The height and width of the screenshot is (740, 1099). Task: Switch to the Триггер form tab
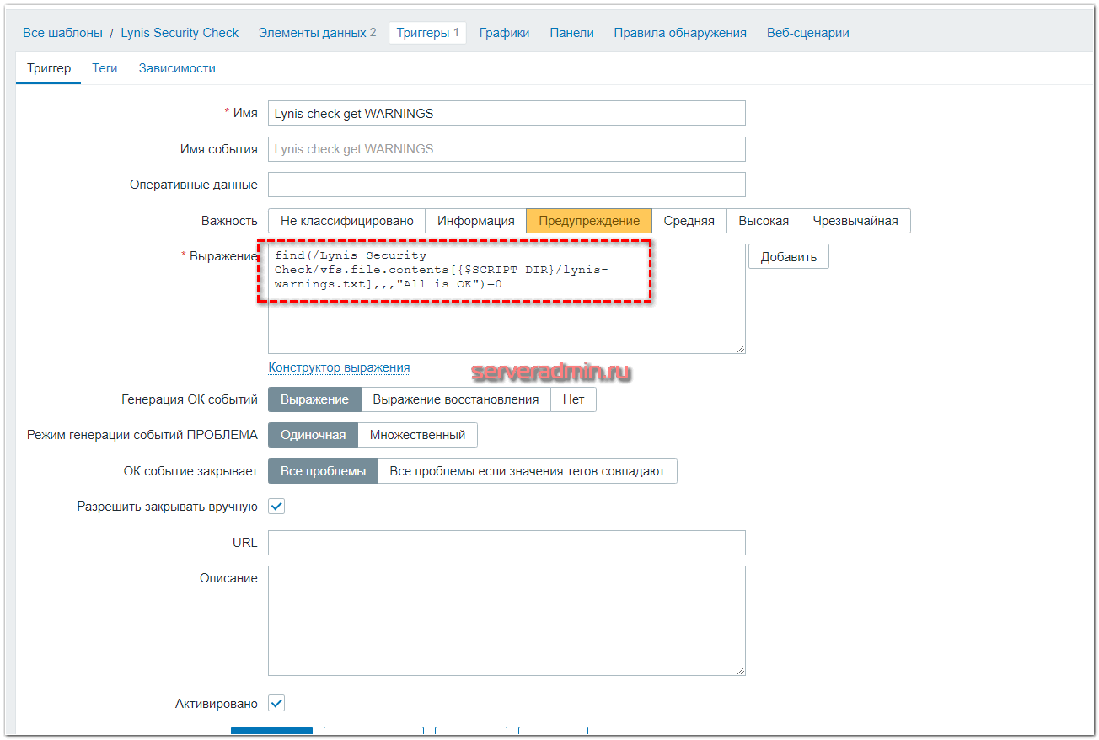tap(49, 68)
